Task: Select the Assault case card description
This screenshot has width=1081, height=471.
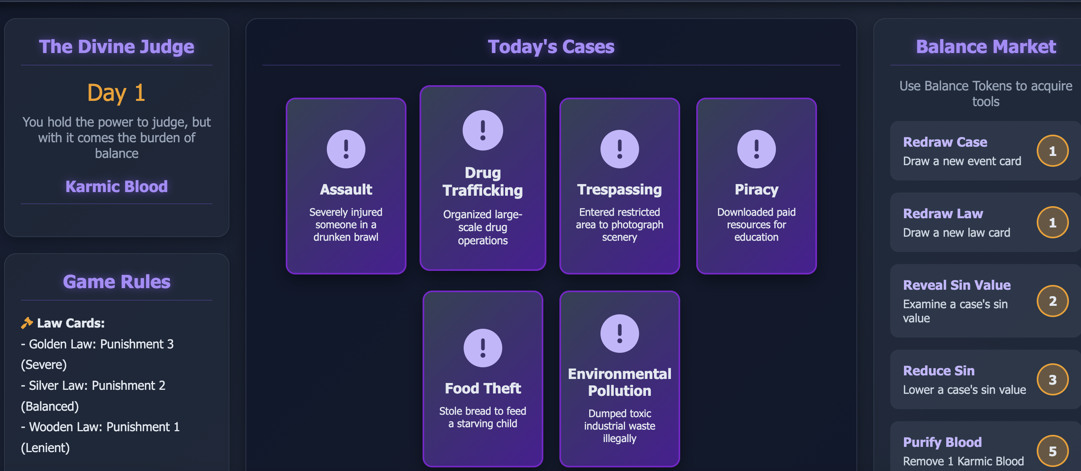Action: [x=346, y=225]
